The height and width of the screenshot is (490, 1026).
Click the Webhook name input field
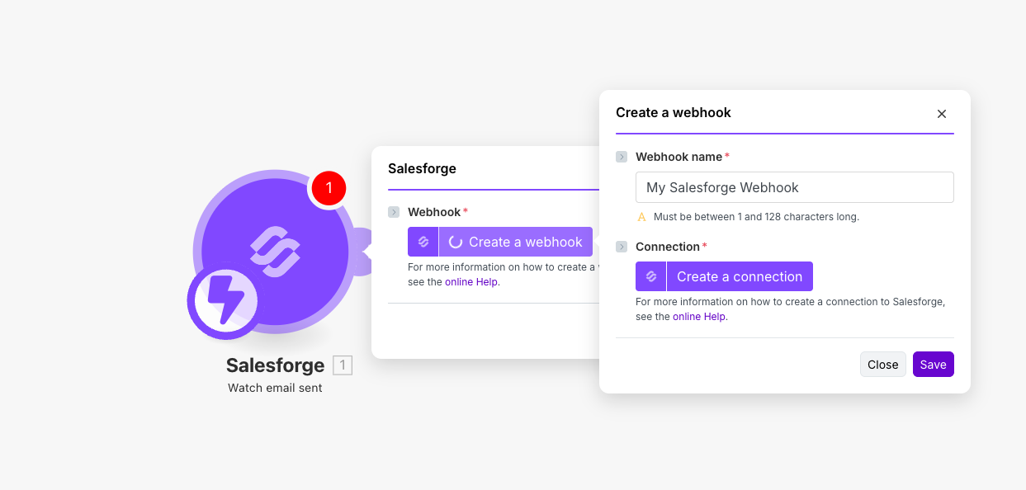795,187
